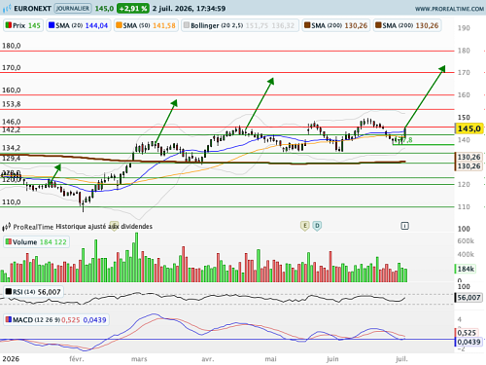
Task: Click the 2026 year label
Action: tap(11, 359)
